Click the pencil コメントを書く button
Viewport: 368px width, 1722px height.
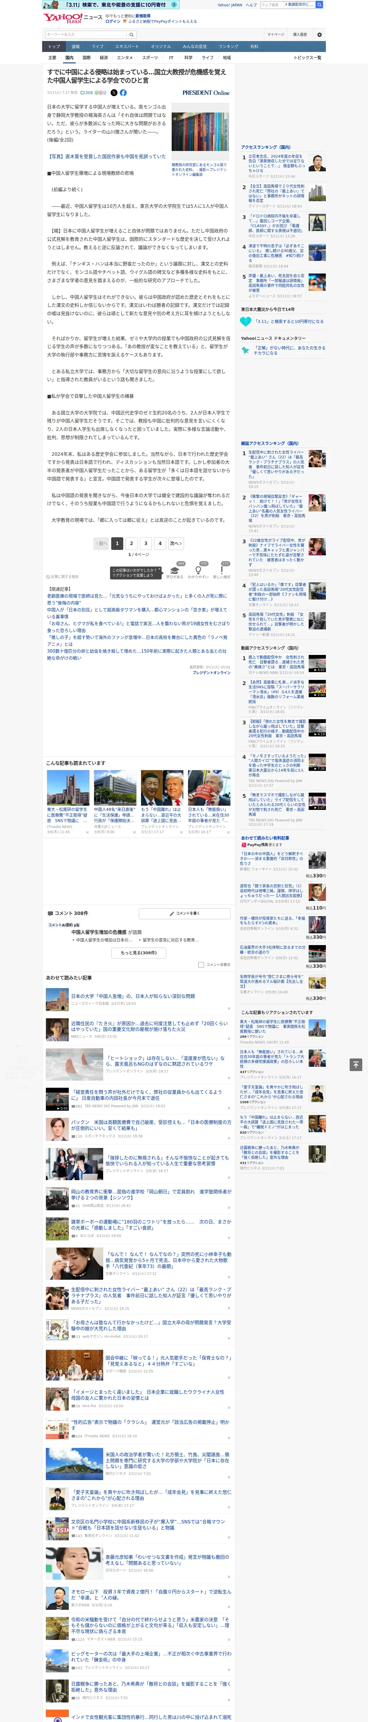click(x=184, y=913)
